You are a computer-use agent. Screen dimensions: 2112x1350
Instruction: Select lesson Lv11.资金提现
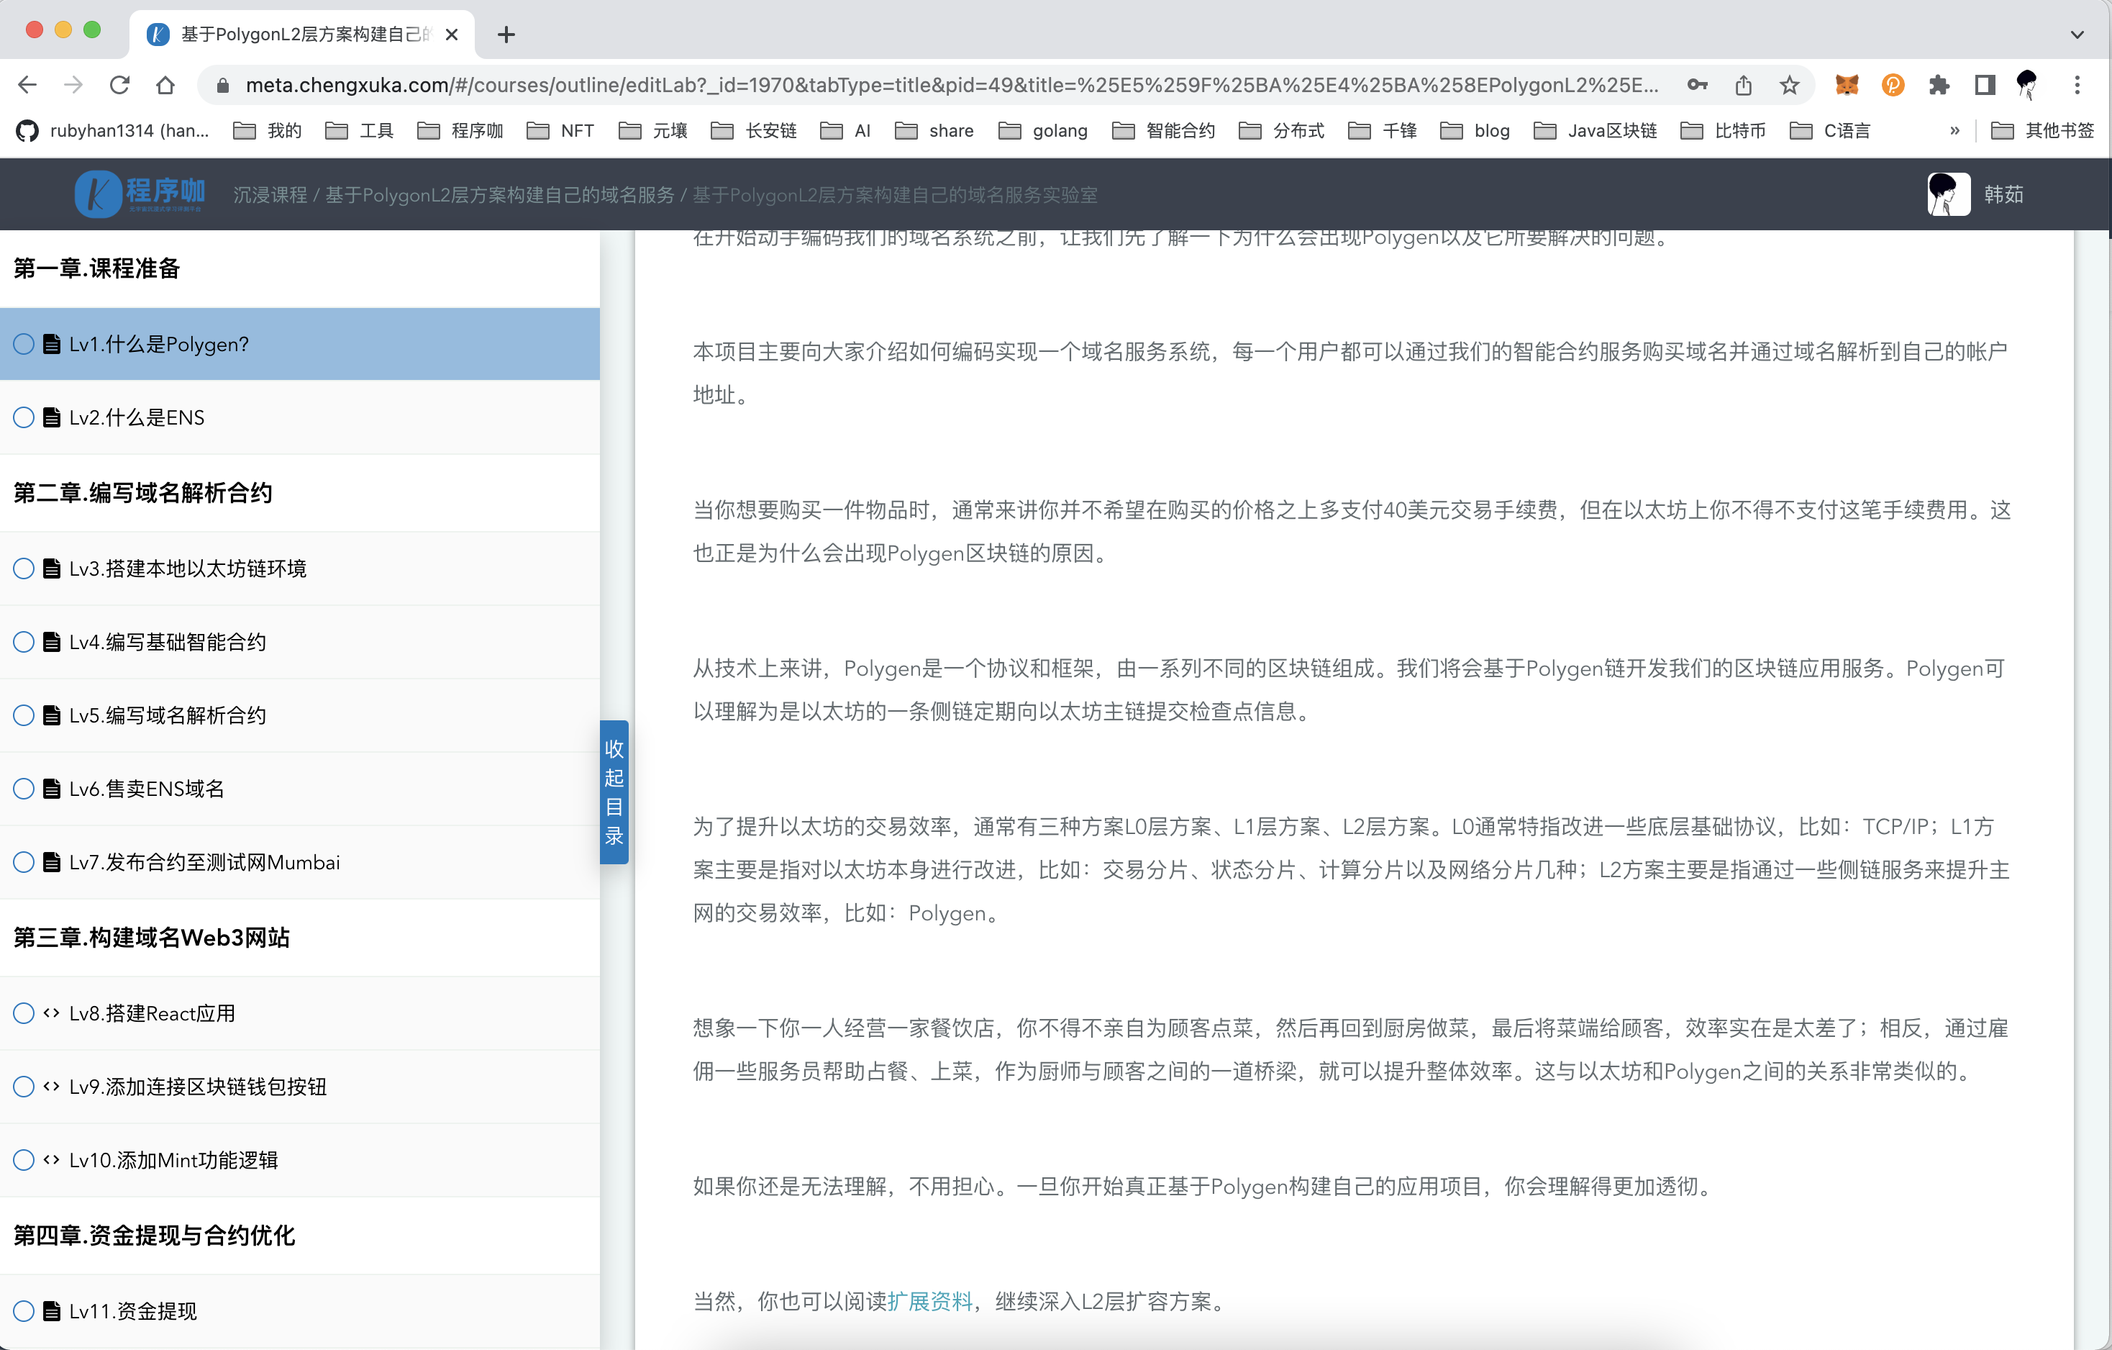point(300,1311)
